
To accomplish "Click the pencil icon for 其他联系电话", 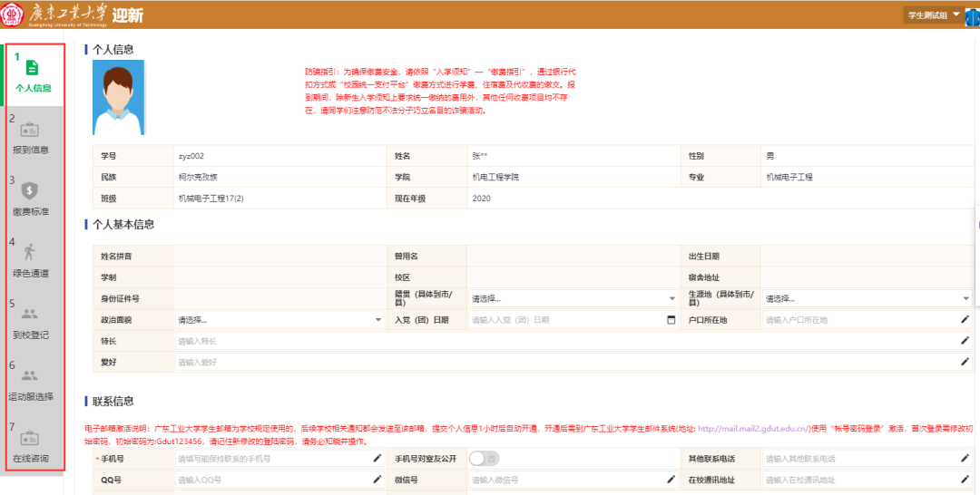I will tap(965, 458).
